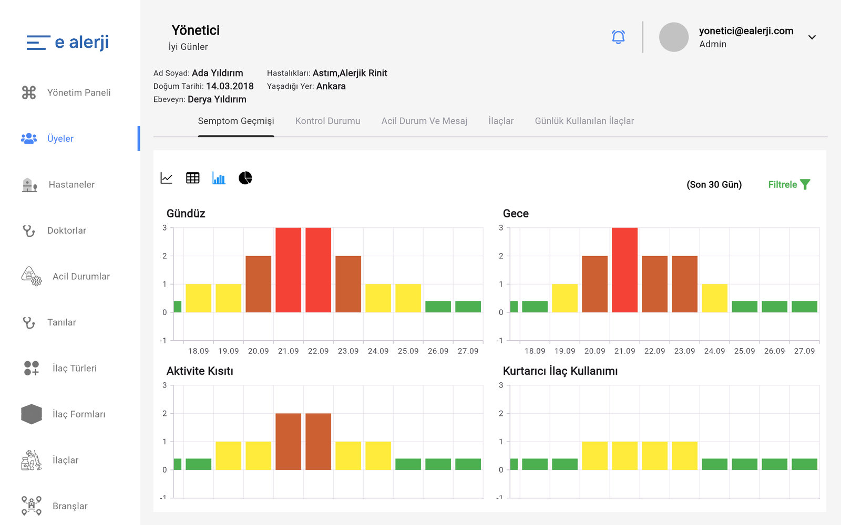Open Günlük Kullanılan İlaçlar tab
The image size is (841, 525).
[x=584, y=121]
